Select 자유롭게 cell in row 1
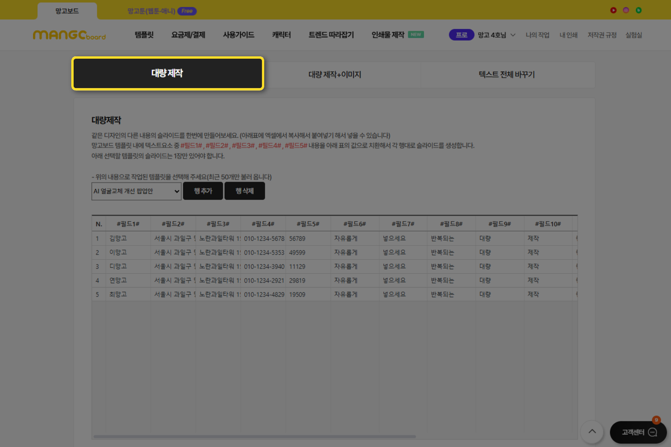The height and width of the screenshot is (447, 671). pyautogui.click(x=355, y=238)
